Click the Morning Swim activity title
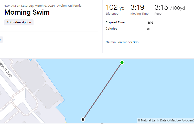The height and width of the screenshot is (124, 194). coord(27,12)
